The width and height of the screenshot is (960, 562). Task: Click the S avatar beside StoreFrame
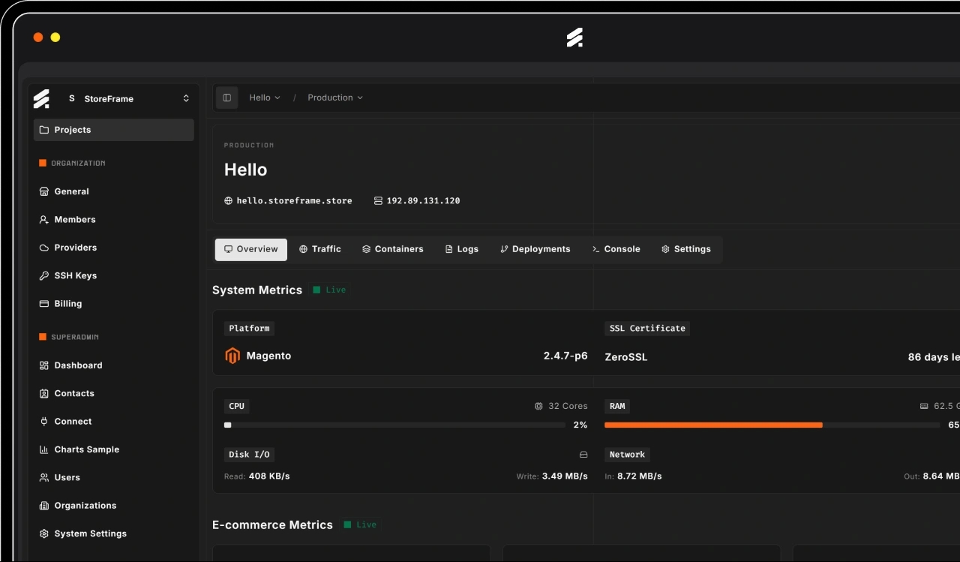[x=72, y=98]
